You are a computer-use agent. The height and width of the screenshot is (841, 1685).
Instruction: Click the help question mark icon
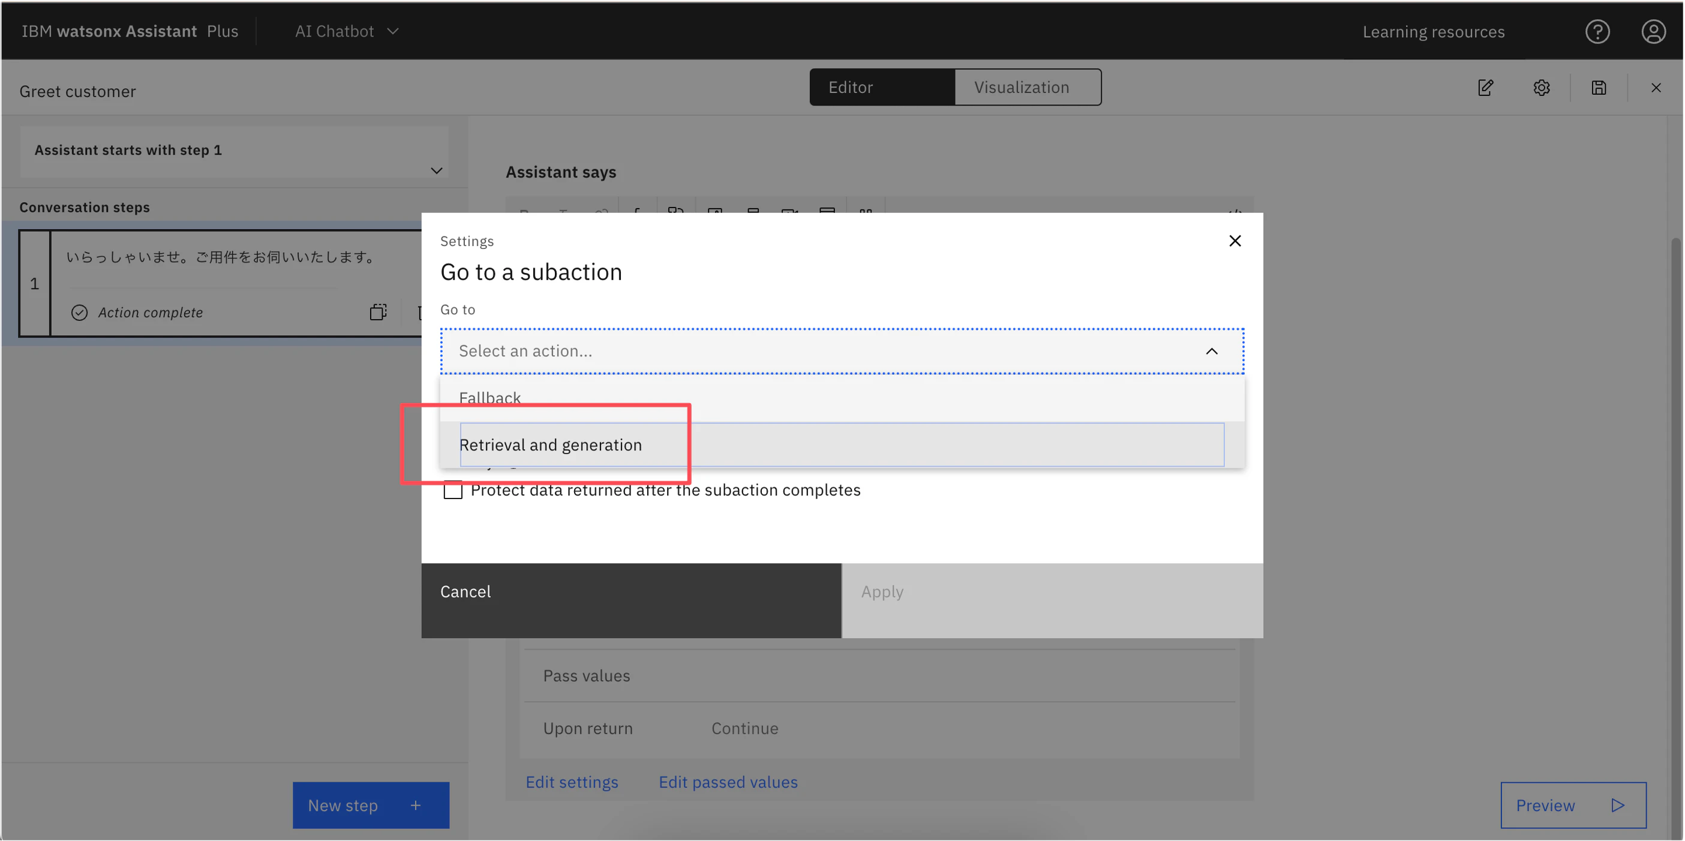click(1597, 31)
